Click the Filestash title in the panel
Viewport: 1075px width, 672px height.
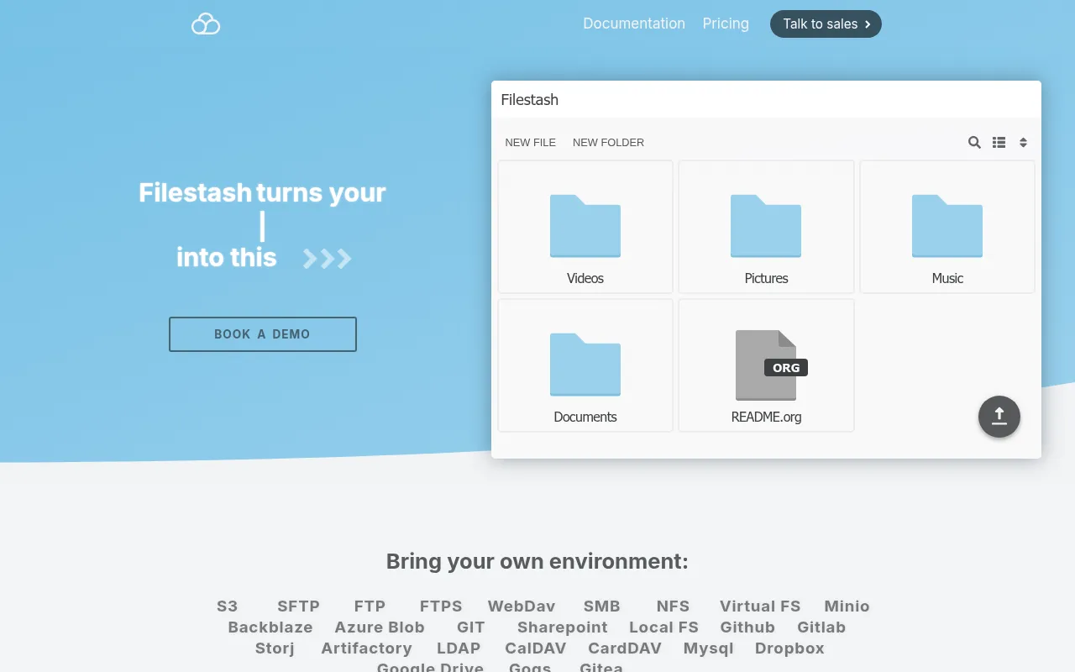[x=529, y=100]
